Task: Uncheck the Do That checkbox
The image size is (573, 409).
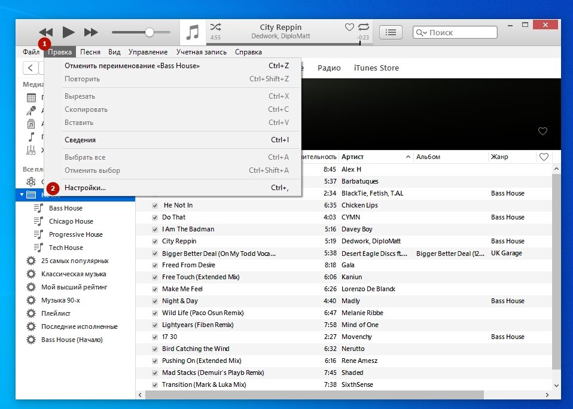Action: point(155,218)
